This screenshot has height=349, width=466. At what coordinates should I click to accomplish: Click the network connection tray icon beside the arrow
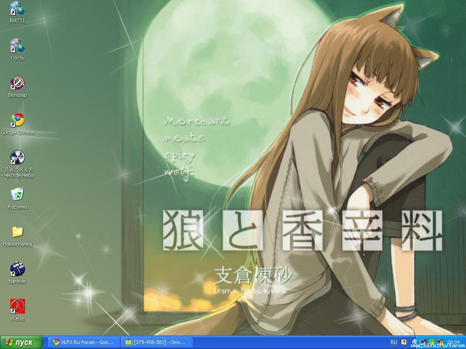pos(424,343)
